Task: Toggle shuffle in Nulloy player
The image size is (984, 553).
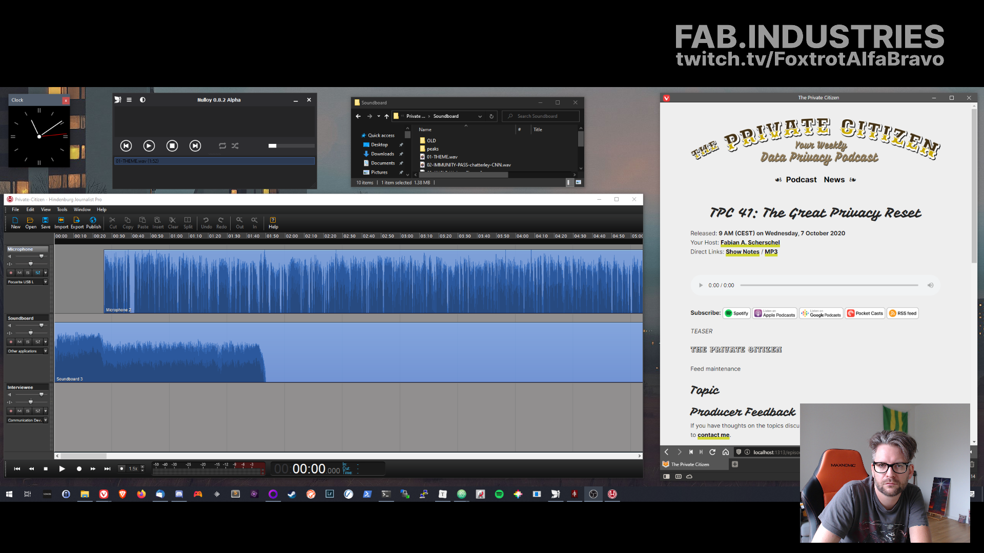Action: (x=235, y=146)
